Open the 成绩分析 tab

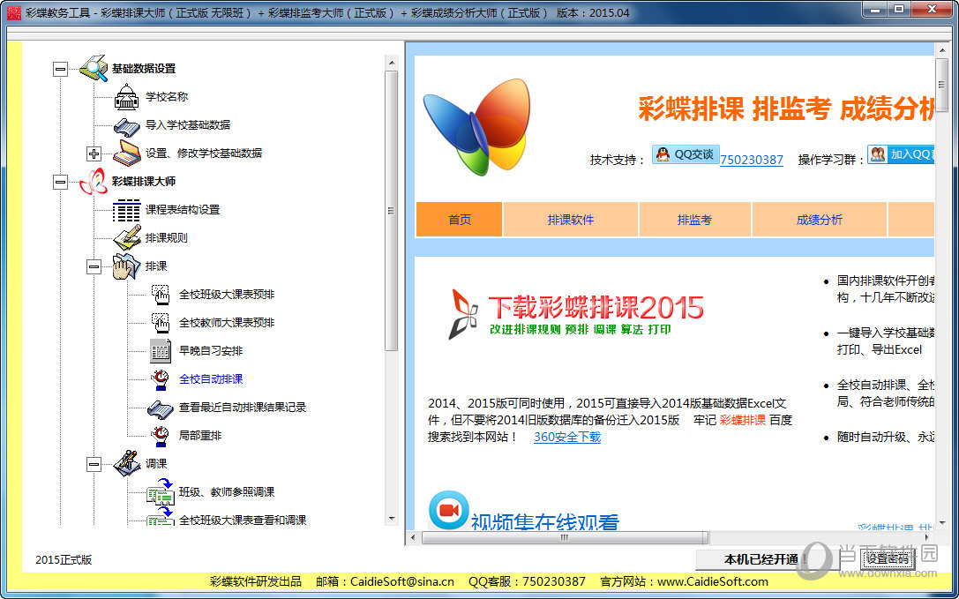pos(820,220)
